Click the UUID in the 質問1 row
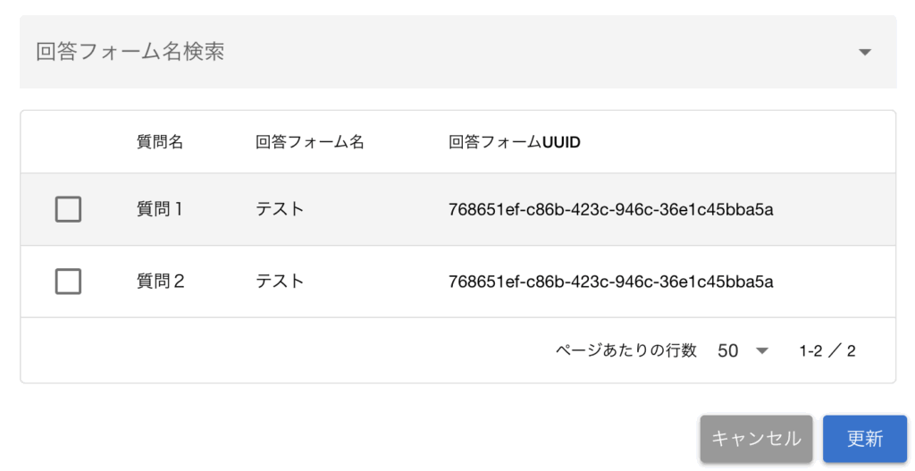 [610, 210]
